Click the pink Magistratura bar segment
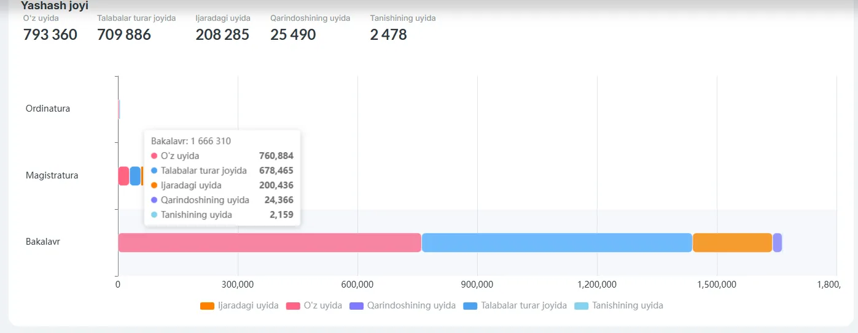 [123, 176]
